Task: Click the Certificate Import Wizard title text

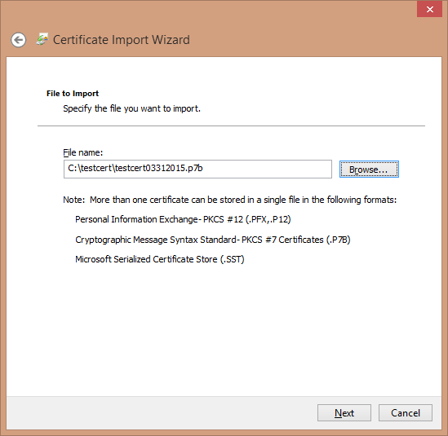Action: [121, 40]
